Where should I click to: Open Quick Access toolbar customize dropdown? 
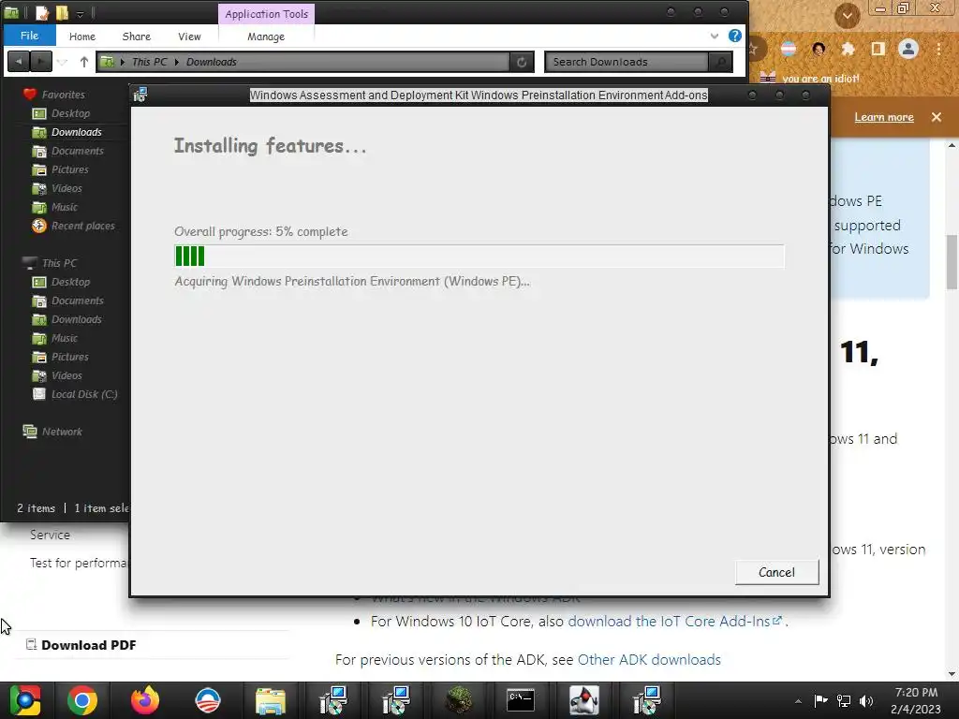coord(81,13)
